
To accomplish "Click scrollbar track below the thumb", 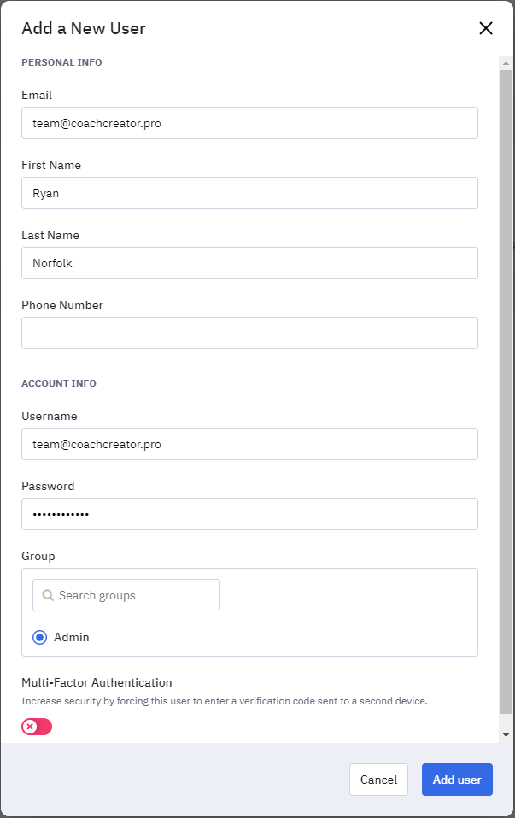I will (506, 722).
